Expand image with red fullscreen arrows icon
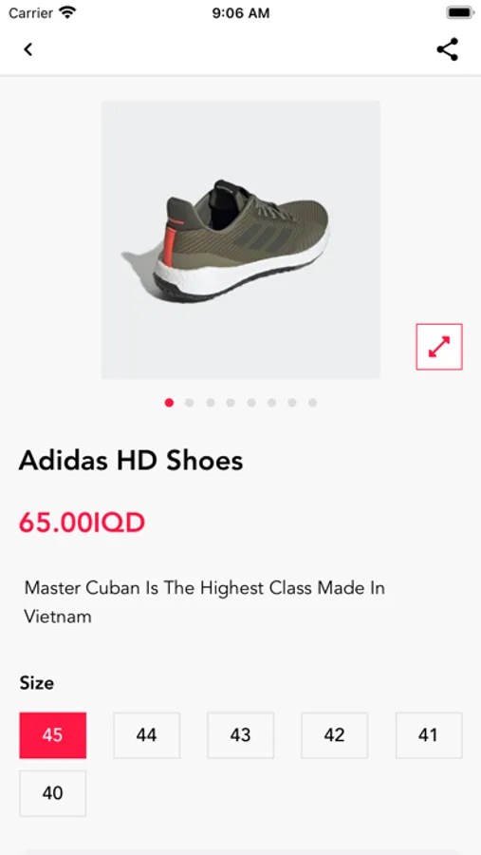Image resolution: width=481 pixels, height=855 pixels. pyautogui.click(x=439, y=347)
